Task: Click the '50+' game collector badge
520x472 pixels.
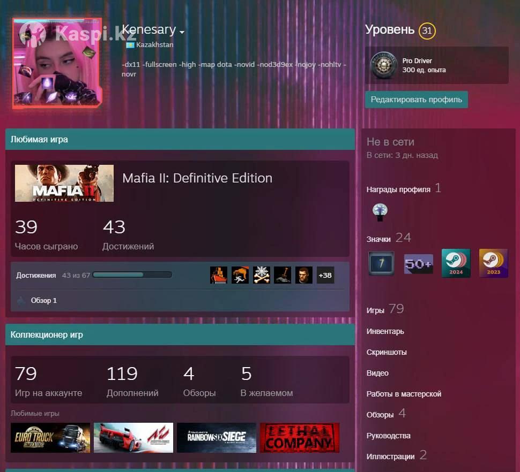Action: coord(419,264)
